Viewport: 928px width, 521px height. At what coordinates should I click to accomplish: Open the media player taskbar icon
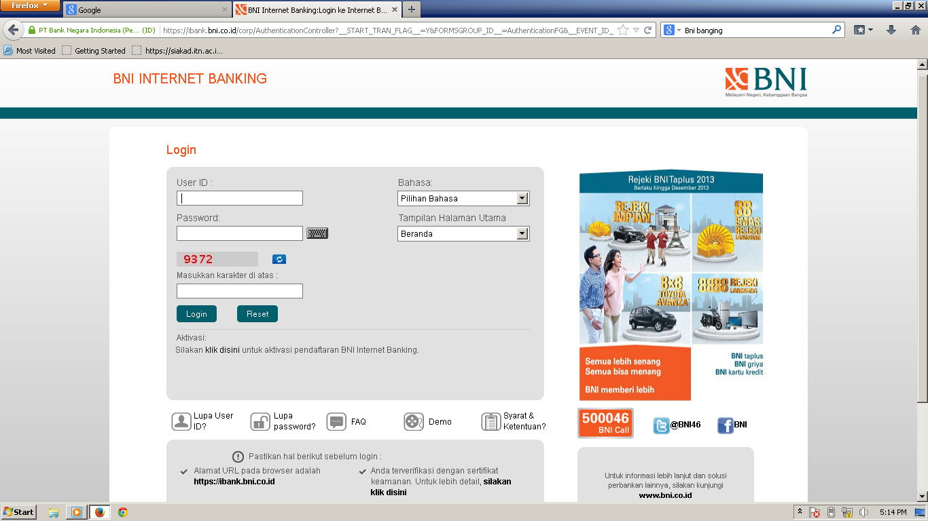76,512
